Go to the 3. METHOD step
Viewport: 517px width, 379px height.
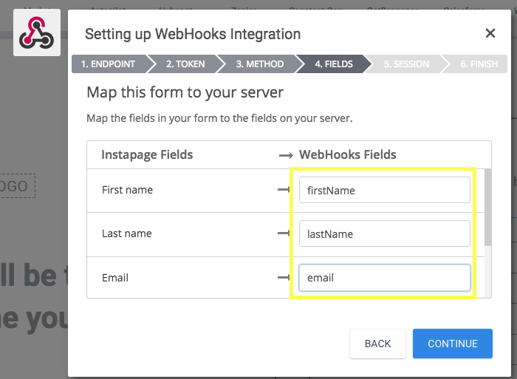[x=259, y=64]
